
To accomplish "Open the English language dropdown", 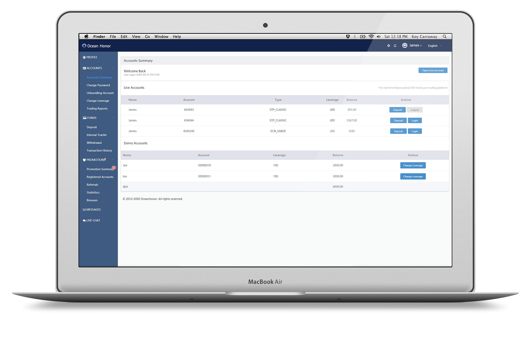I will click(434, 46).
